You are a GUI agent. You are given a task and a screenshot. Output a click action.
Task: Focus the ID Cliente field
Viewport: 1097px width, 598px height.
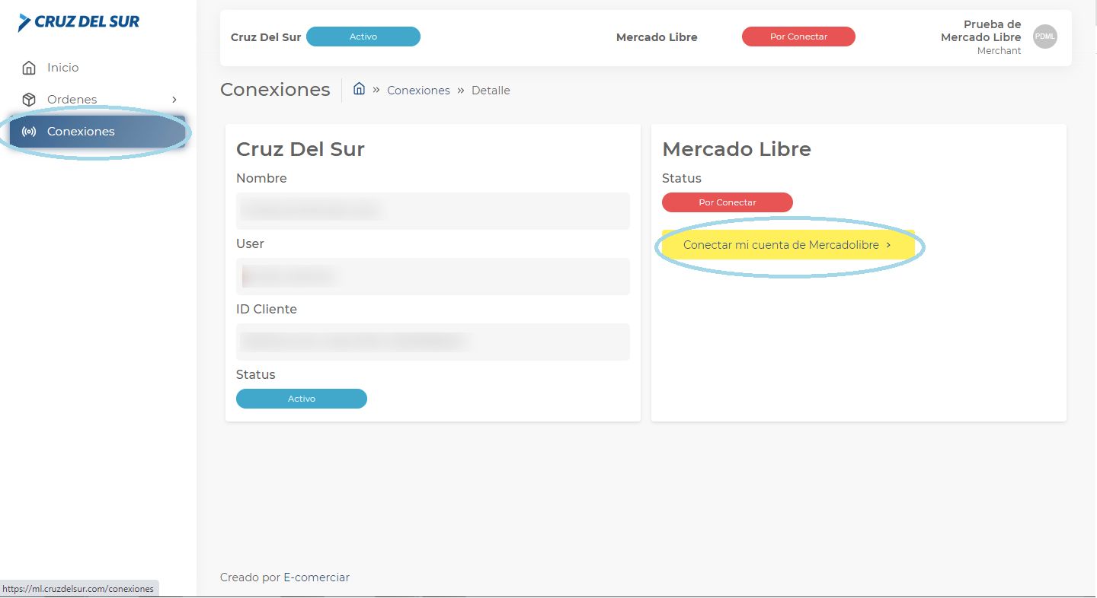pyautogui.click(x=433, y=342)
